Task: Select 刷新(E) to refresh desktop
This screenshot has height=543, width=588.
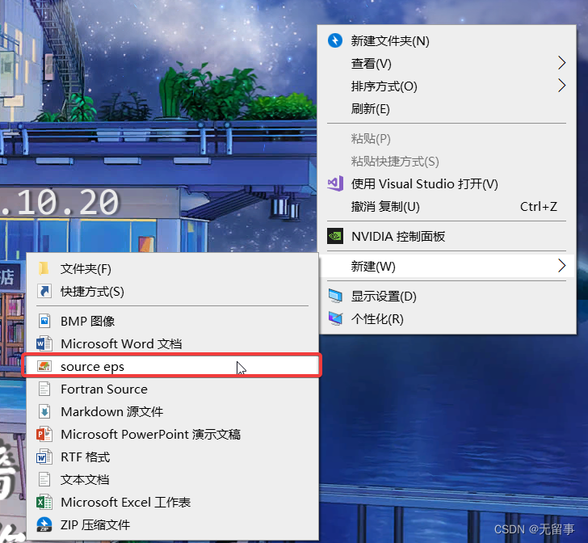Action: (447, 108)
